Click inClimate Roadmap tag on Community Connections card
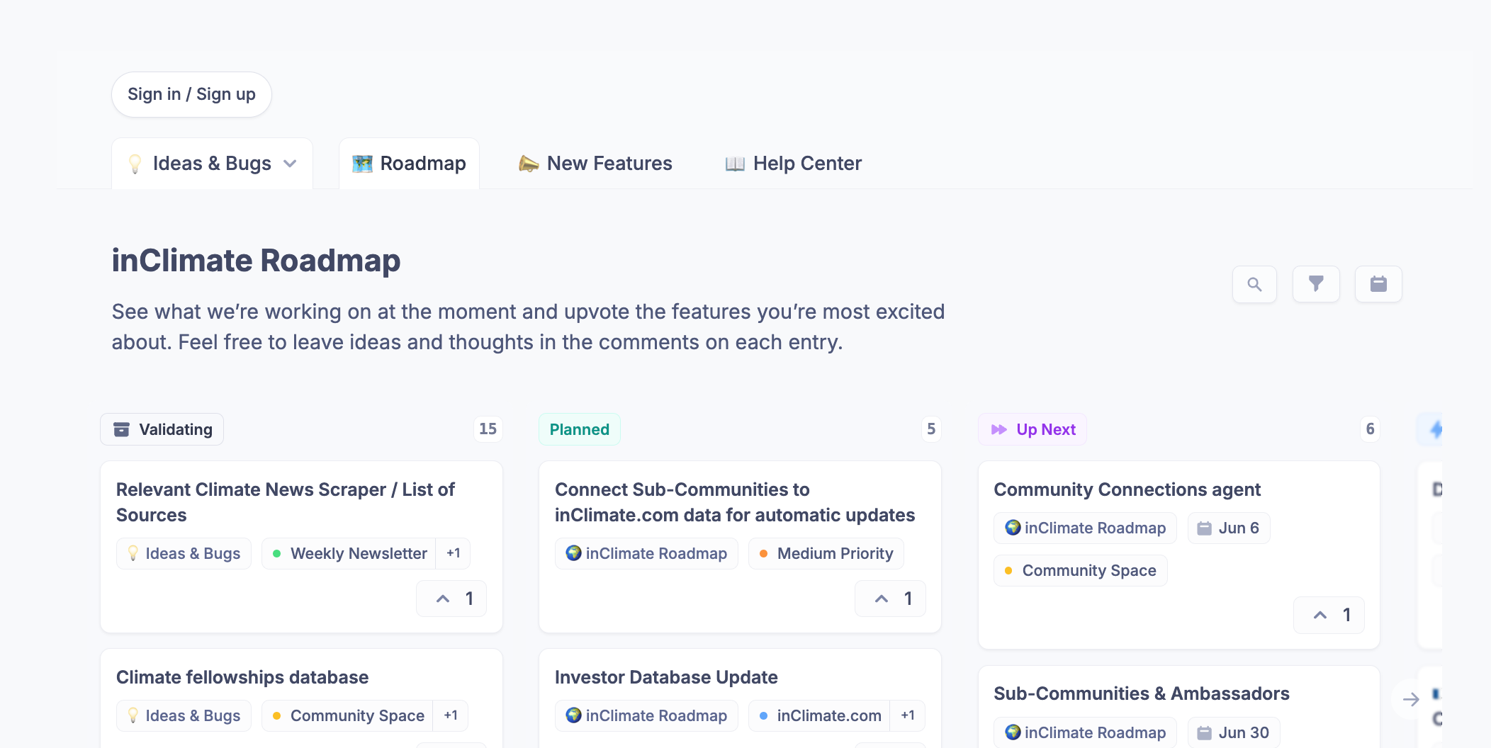Viewport: 1491px width, 748px height. click(x=1085, y=528)
